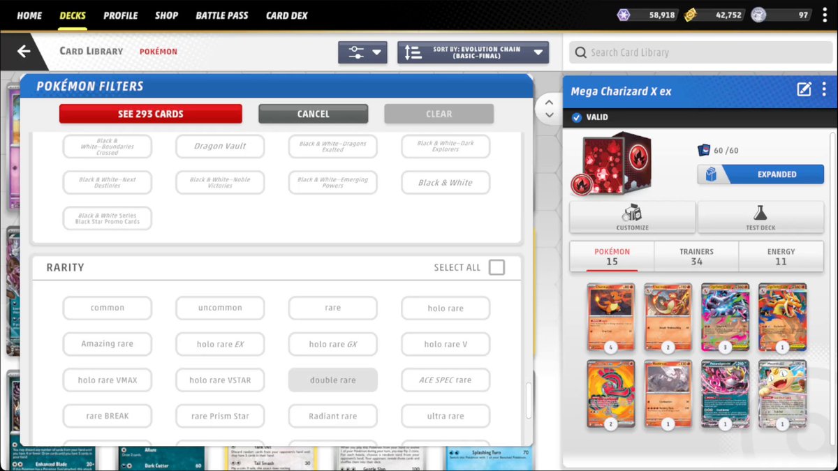
Task: Toggle the rare Prism Star filter
Action: tap(220, 416)
